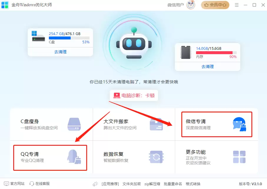Open the hamburger menu in title bar
The width and height of the screenshot is (267, 189).
(x=236, y=5)
